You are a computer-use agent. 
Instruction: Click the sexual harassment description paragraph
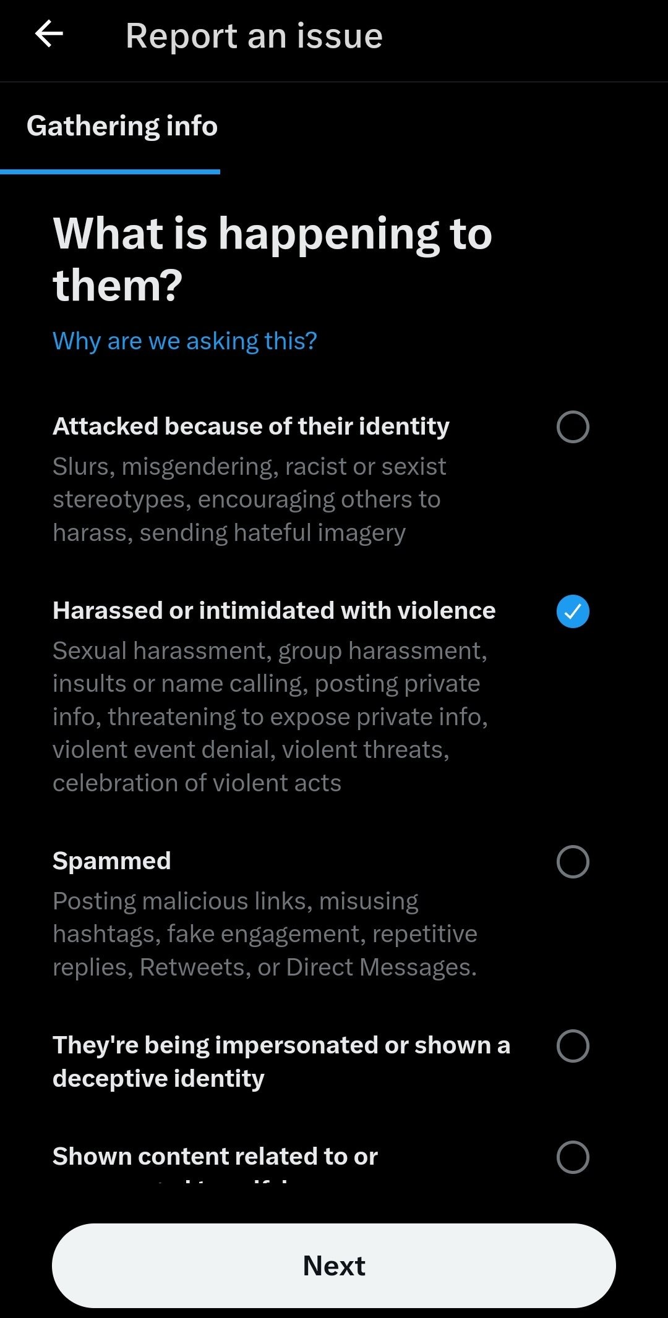point(270,716)
